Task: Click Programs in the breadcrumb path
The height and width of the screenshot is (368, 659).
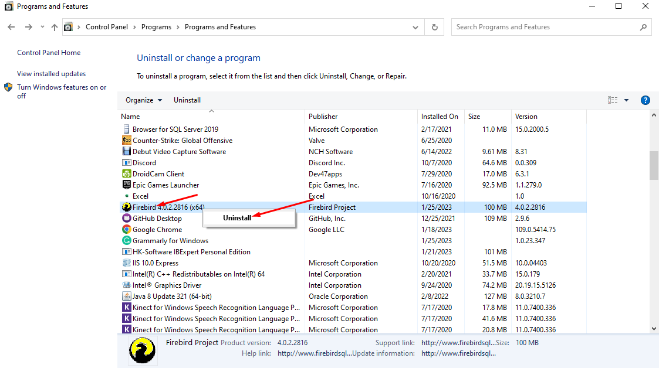Action: click(156, 27)
